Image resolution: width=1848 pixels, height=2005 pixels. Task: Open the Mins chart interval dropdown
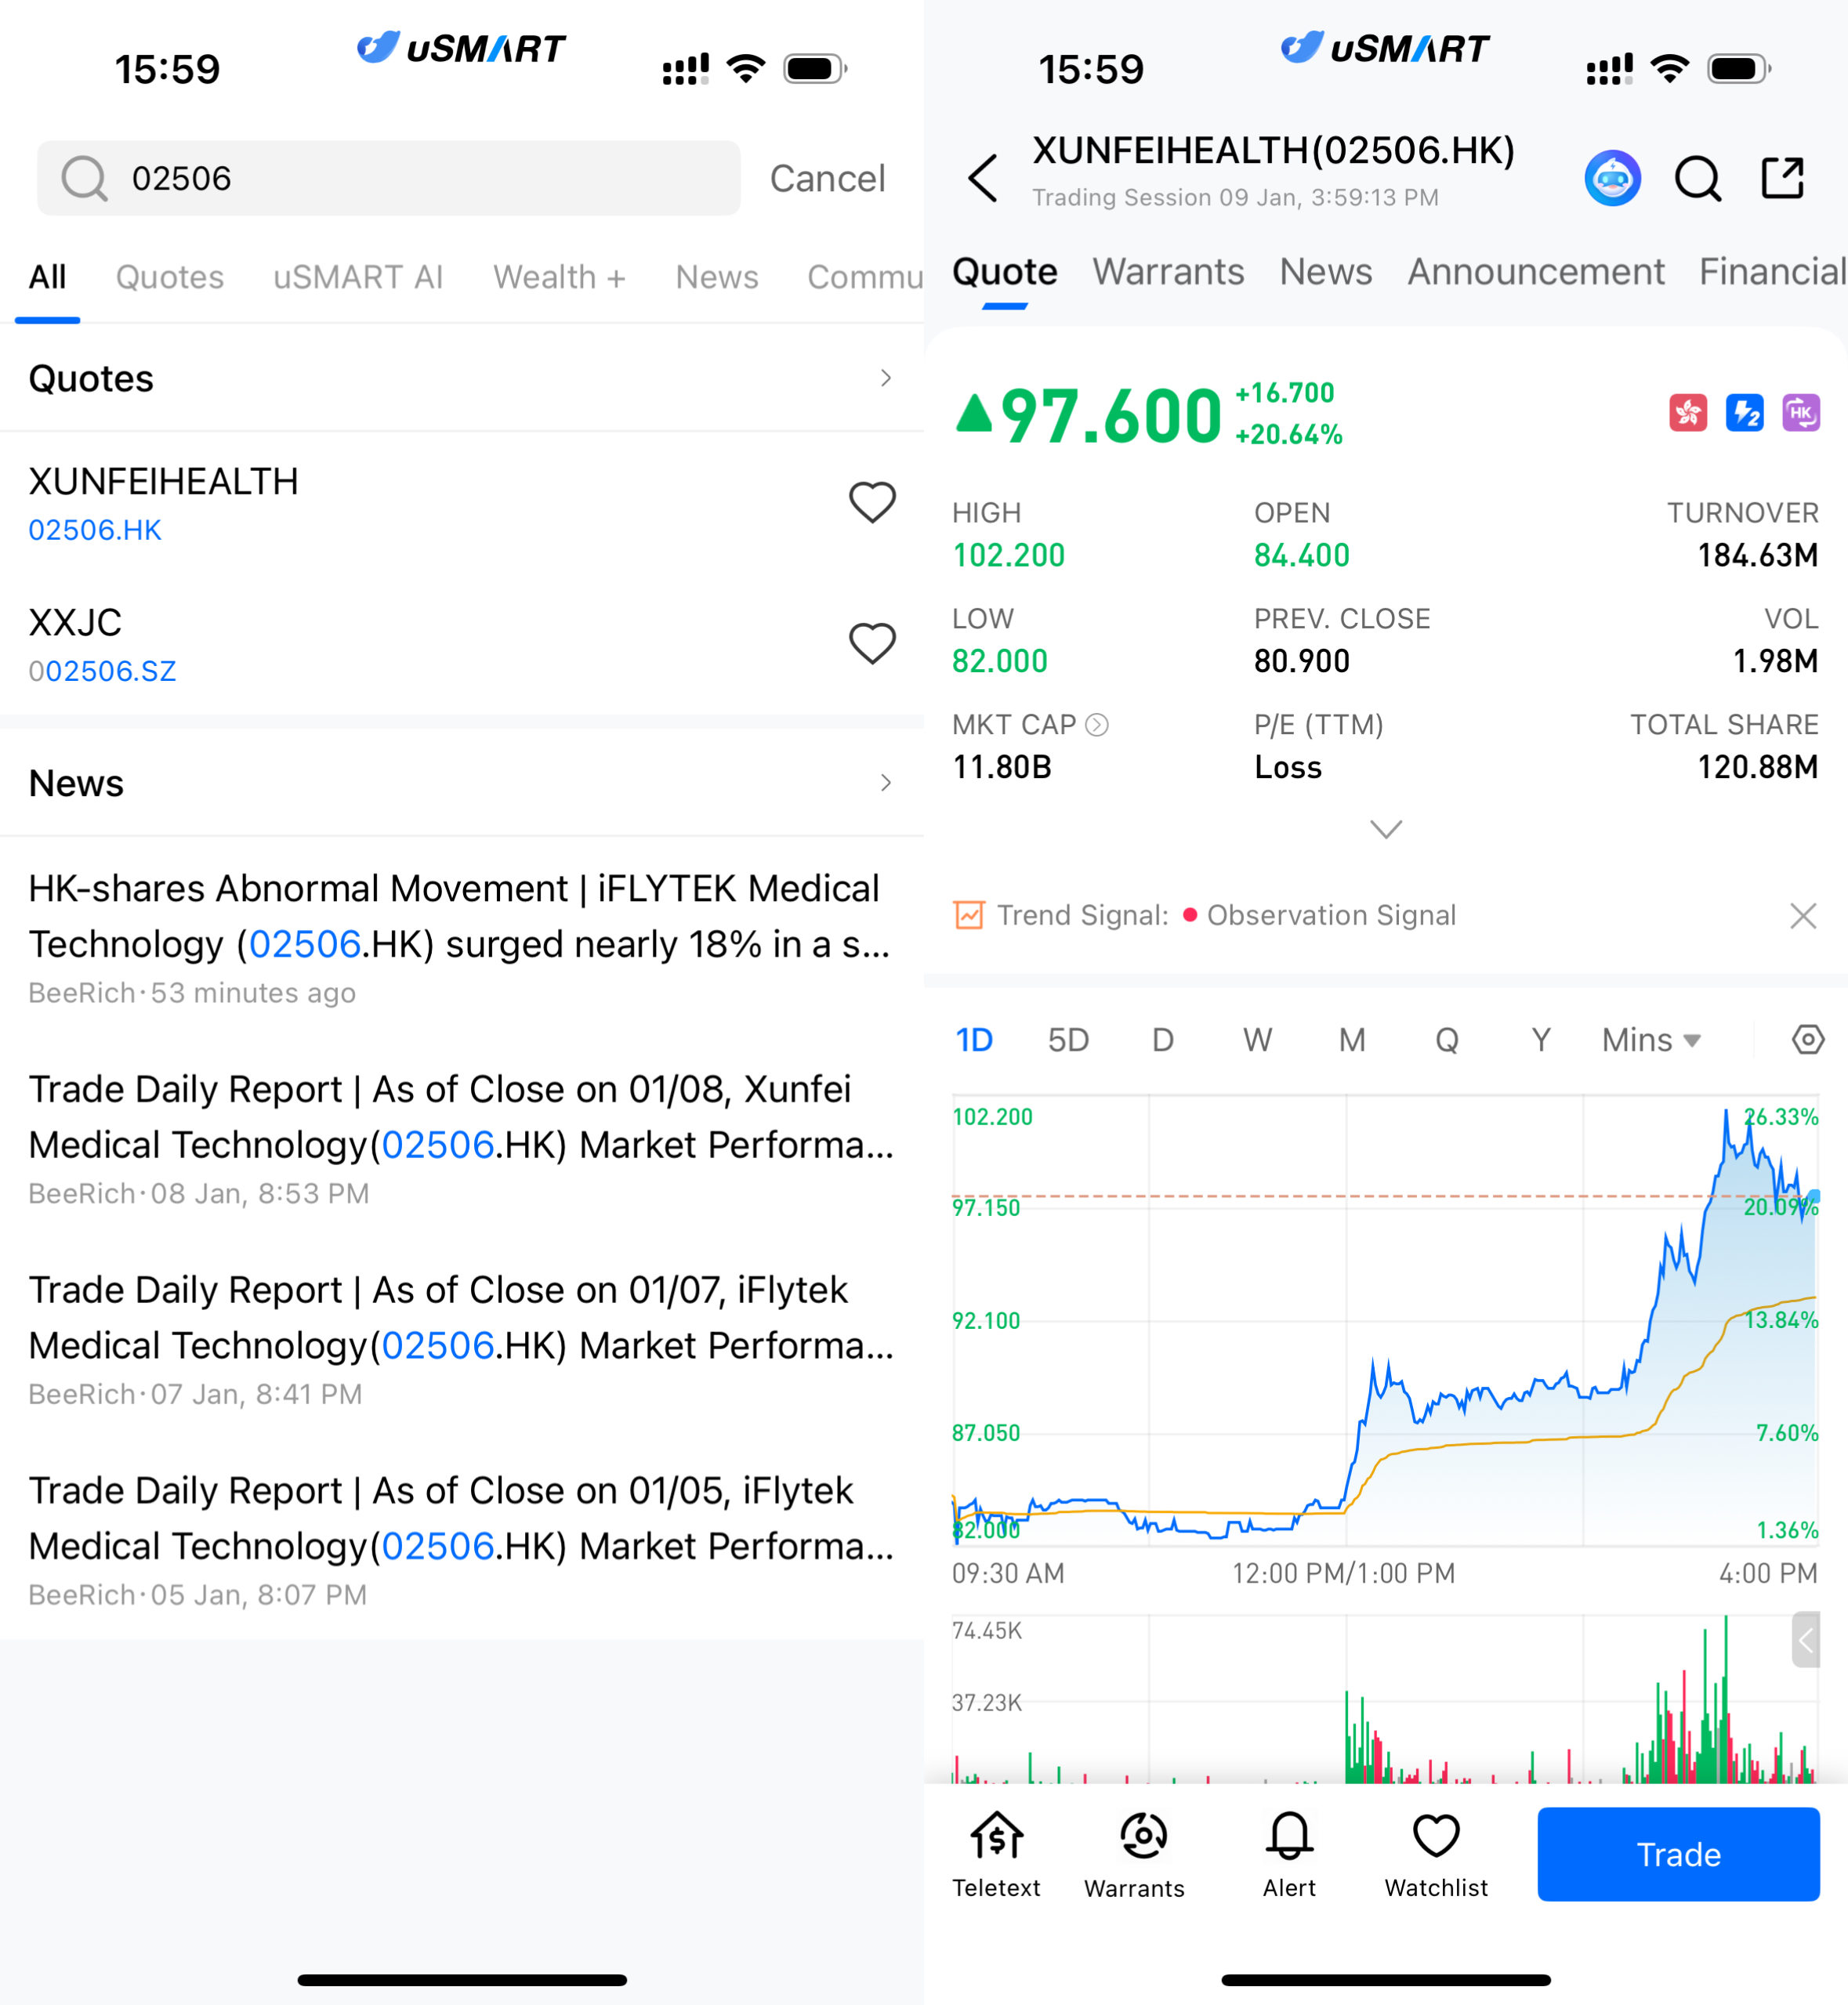[1651, 1040]
